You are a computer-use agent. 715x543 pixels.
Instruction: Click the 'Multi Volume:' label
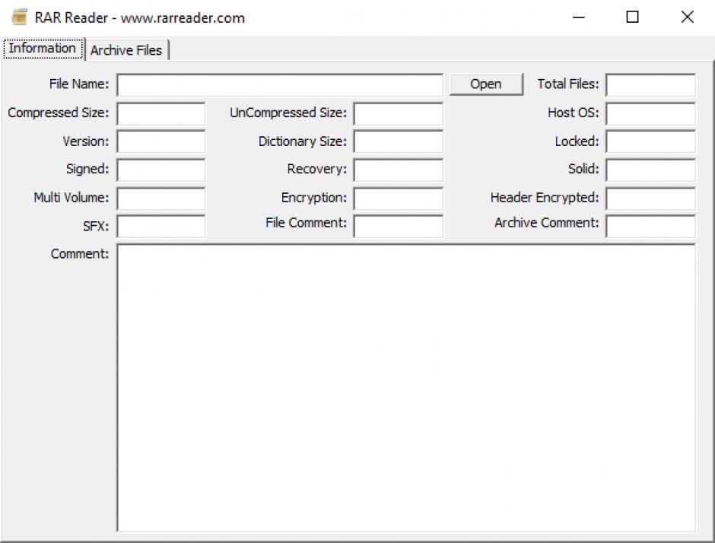[71, 198]
